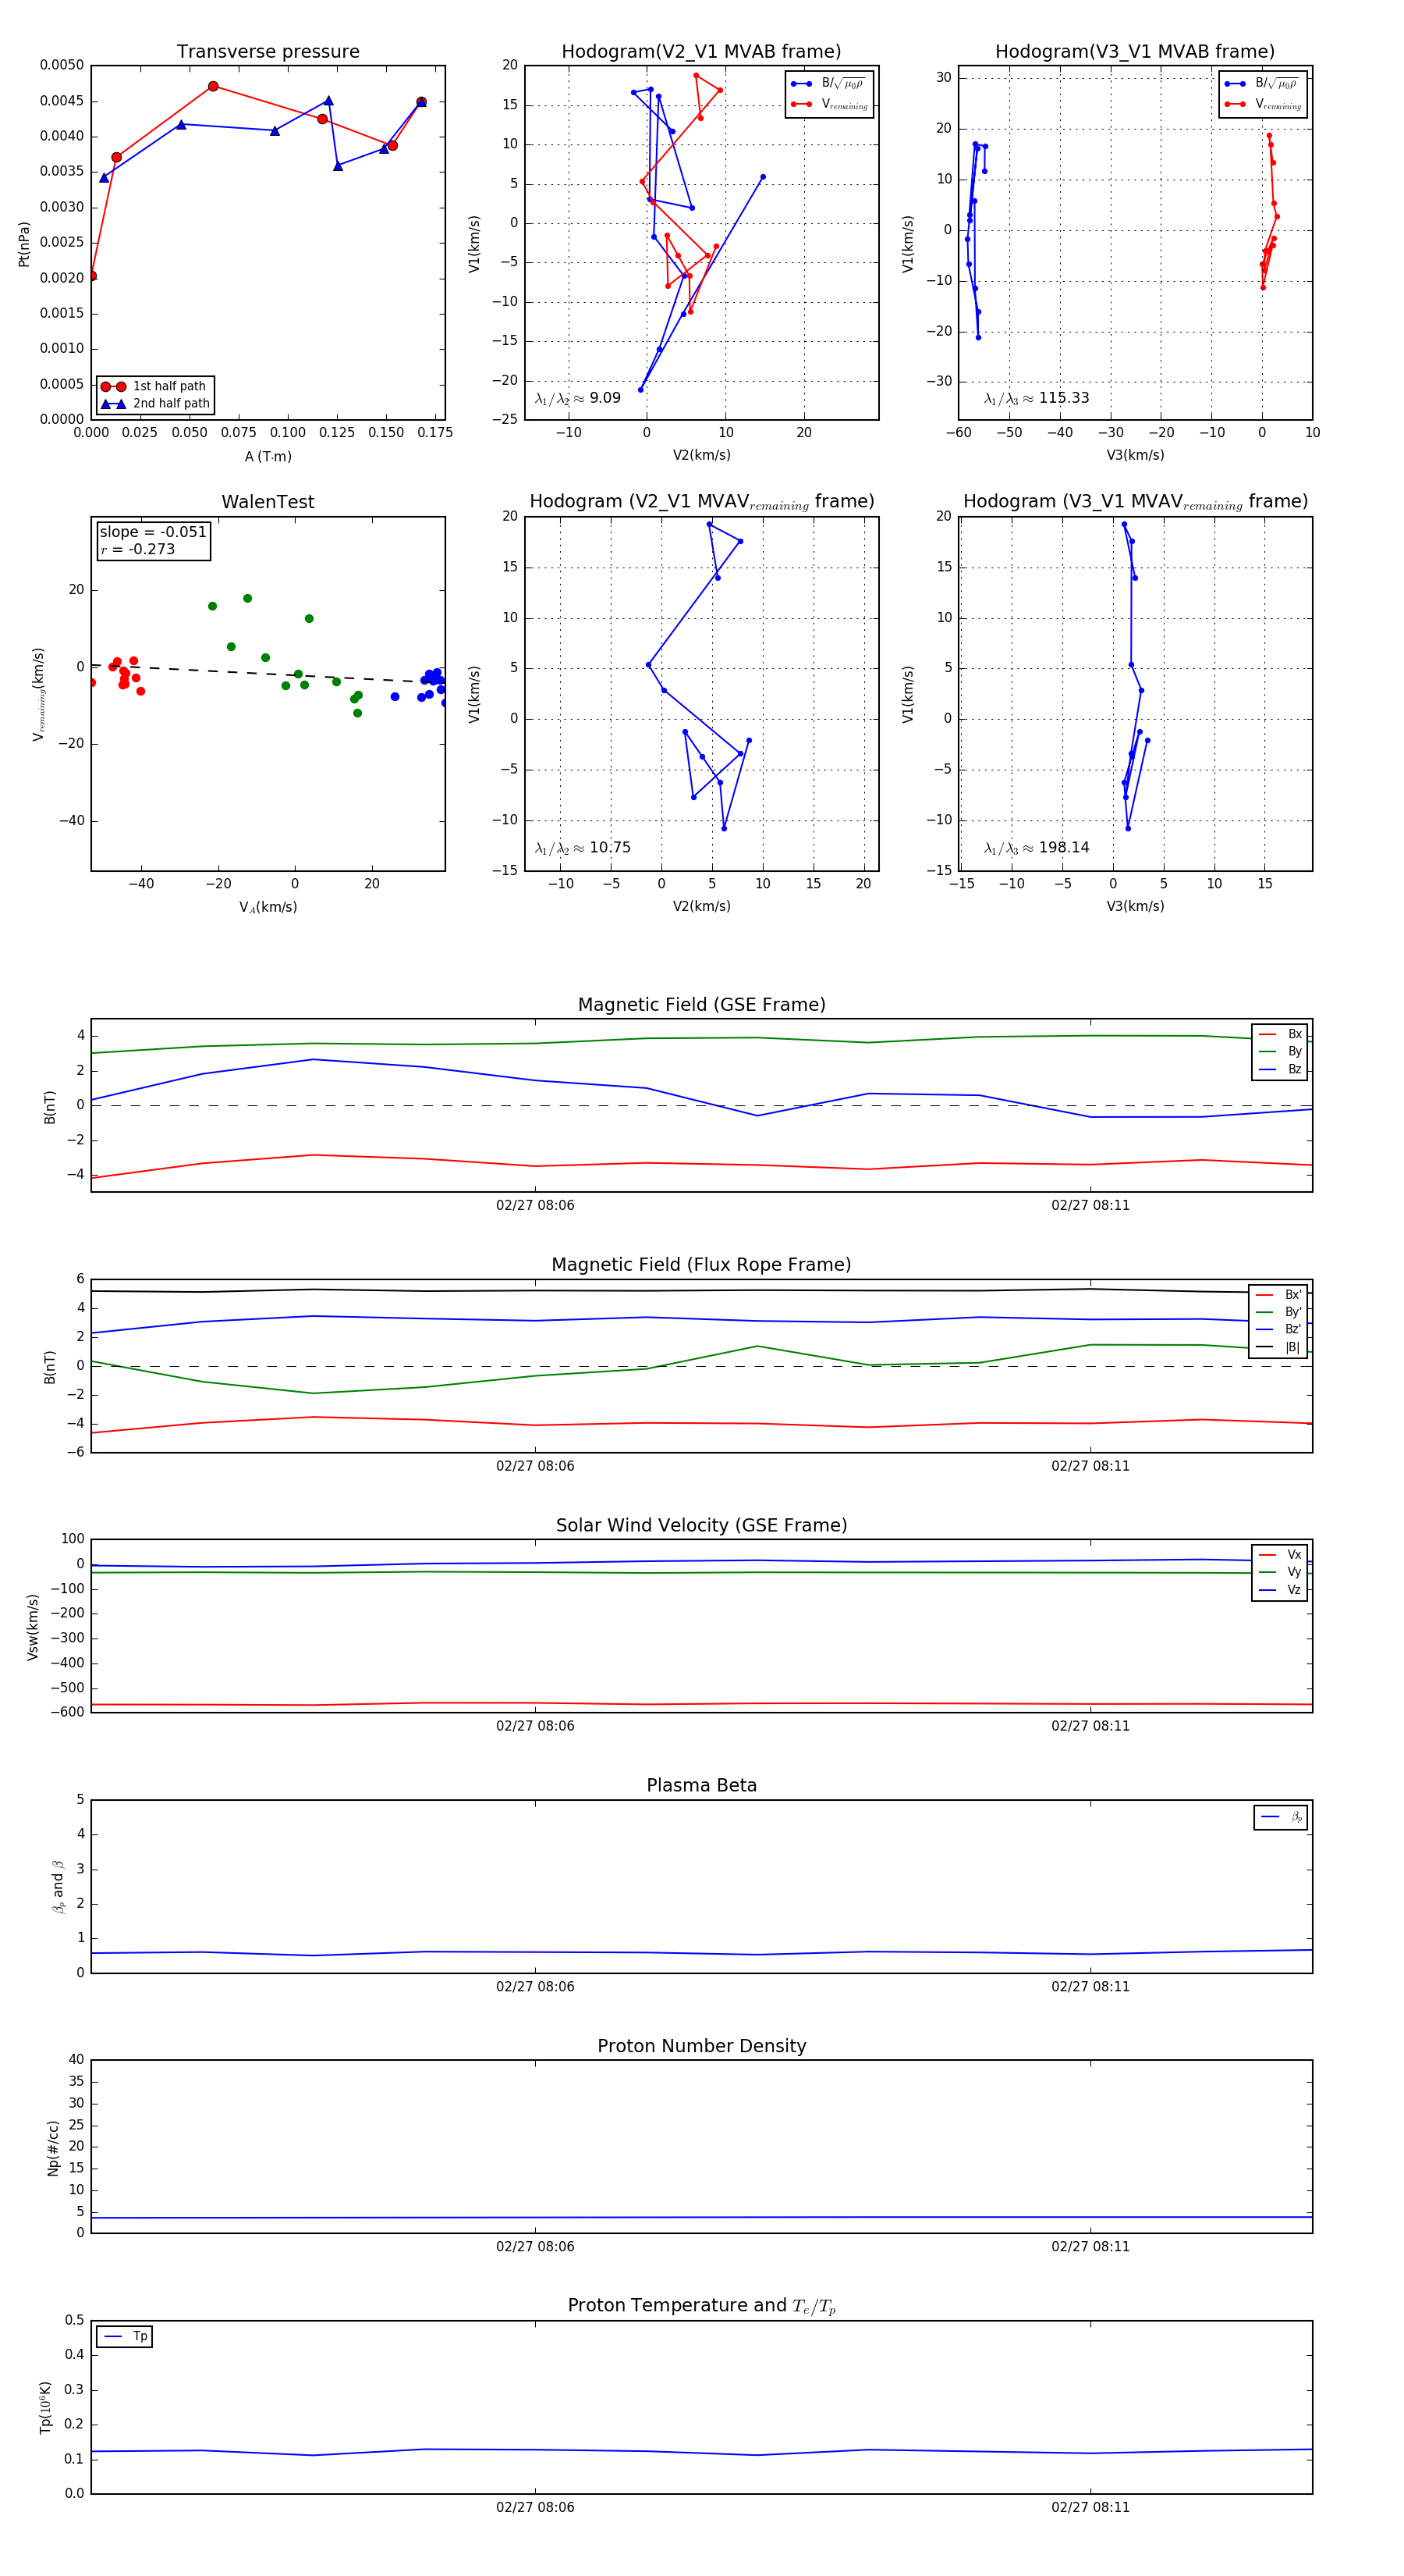Viewport: 1404px width, 2576px height.
Task: Click the '02/27 08:11' tick under Proton Temperature
Action: point(1090,2507)
